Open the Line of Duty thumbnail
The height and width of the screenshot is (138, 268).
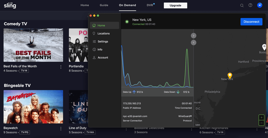coord(79,107)
